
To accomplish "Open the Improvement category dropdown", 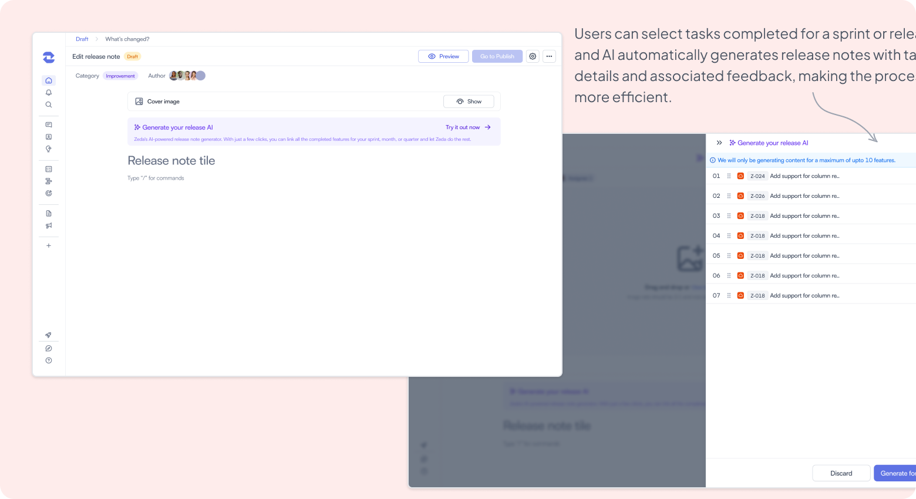I will [120, 76].
